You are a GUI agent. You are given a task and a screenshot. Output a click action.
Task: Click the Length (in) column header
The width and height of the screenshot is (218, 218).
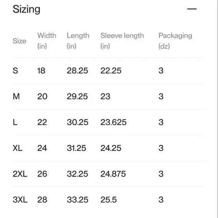point(78,41)
